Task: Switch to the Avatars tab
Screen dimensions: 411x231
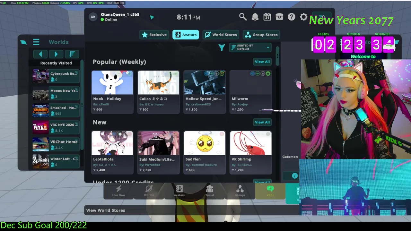Action: 186,35
